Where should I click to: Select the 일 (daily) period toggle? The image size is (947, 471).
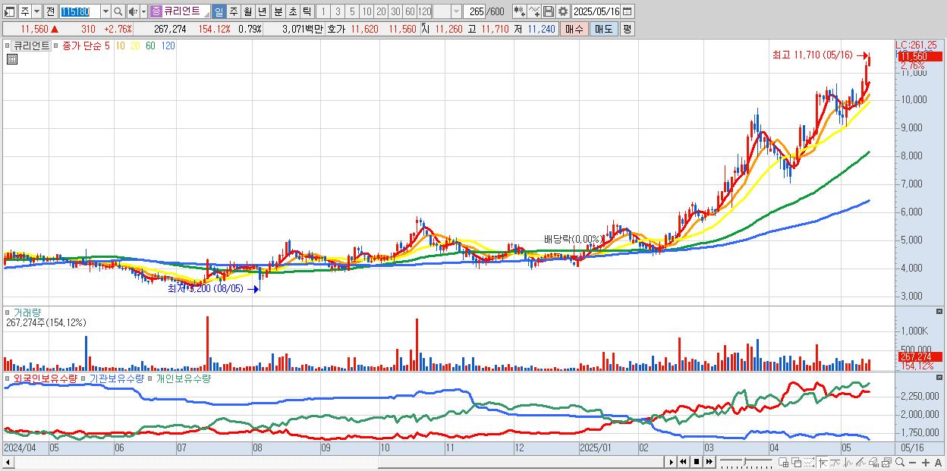[219, 11]
